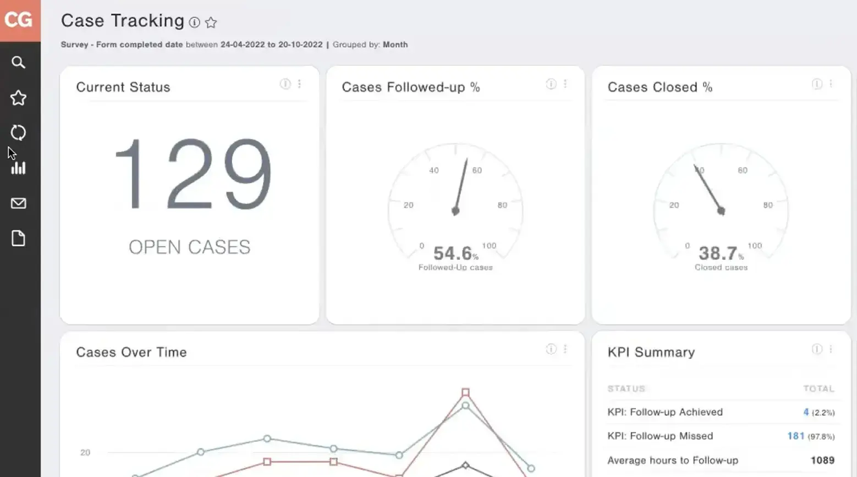Click the 4 follow-up achieved link
Viewport: 857px width, 477px height.
pos(806,412)
